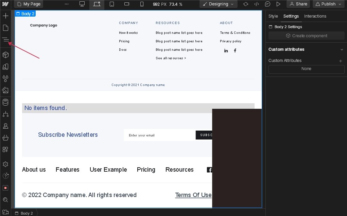Screen dimensions: 347x216
Task: Open the Navigator panel icon
Action: 5,40
